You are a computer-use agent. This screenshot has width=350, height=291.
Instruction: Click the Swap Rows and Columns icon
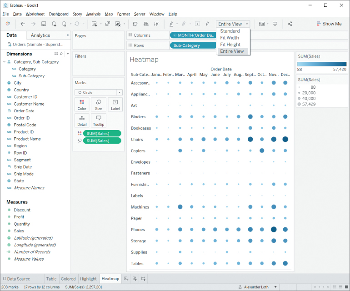pos(135,24)
